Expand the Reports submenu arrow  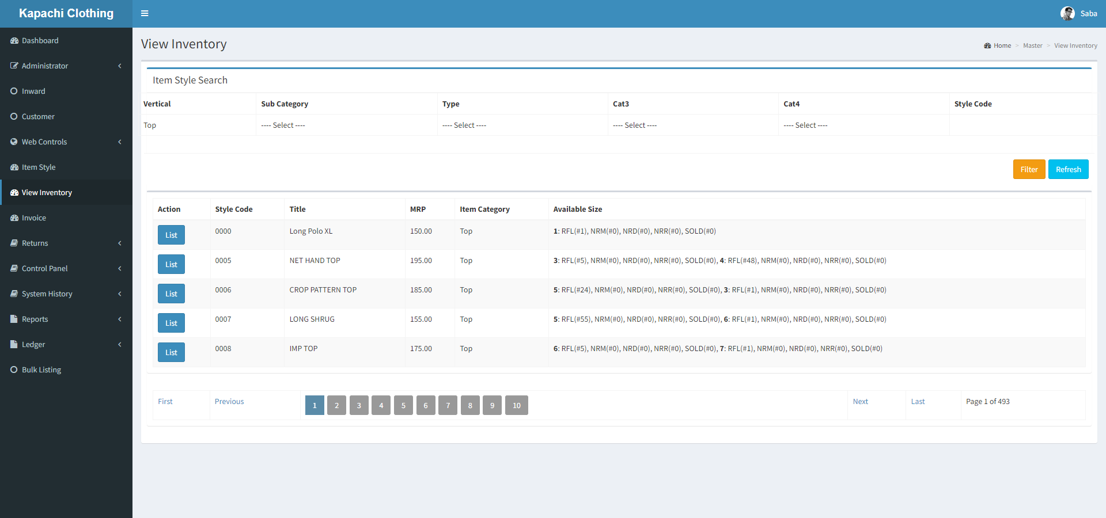tap(120, 319)
